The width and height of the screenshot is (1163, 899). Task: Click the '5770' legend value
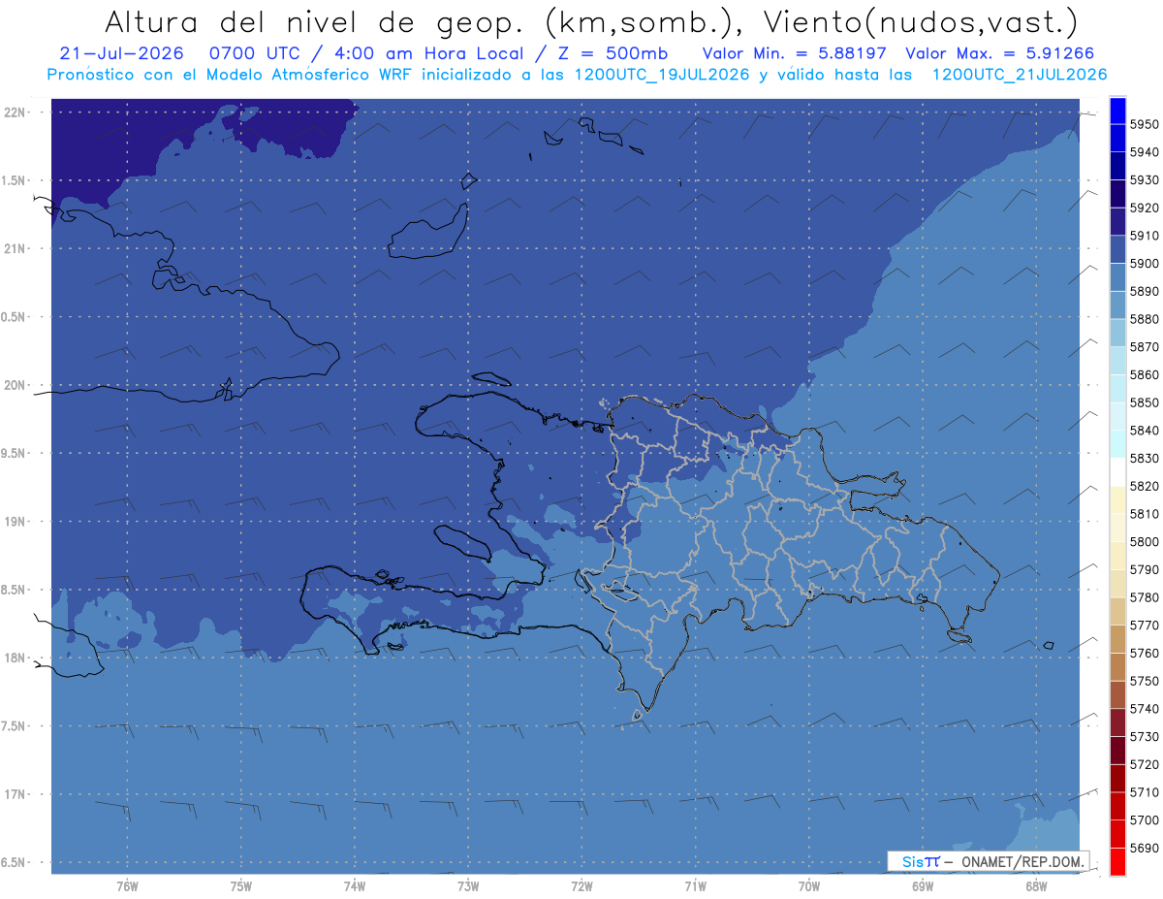(1144, 625)
